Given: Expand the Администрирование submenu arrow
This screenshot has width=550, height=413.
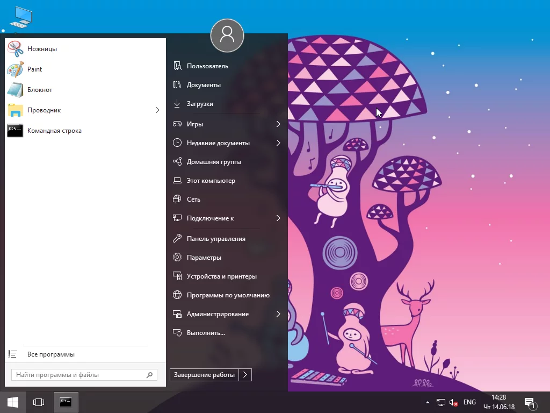Looking at the screenshot, I should click(279, 314).
